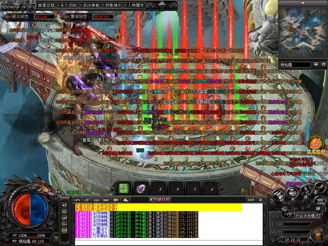
Task: Toggle 一键挂机 auto-play
Action: pyautogui.click(x=160, y=200)
